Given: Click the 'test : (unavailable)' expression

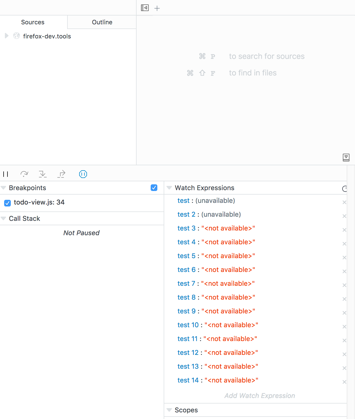Looking at the screenshot, I should 206,201.
